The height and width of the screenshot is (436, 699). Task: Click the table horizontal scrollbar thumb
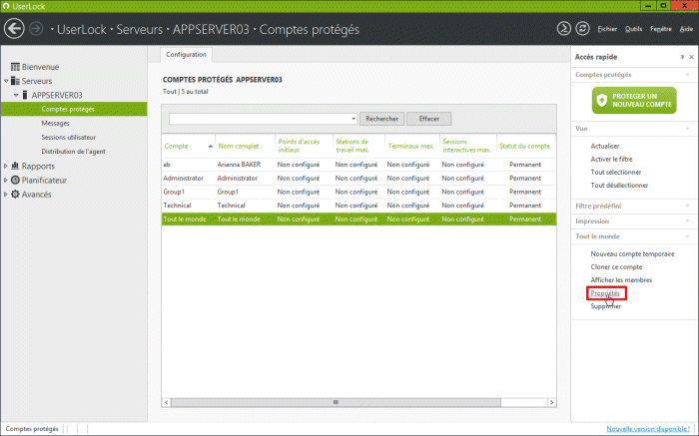tap(336, 402)
